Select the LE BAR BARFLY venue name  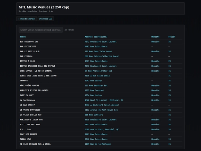pos(27,105)
